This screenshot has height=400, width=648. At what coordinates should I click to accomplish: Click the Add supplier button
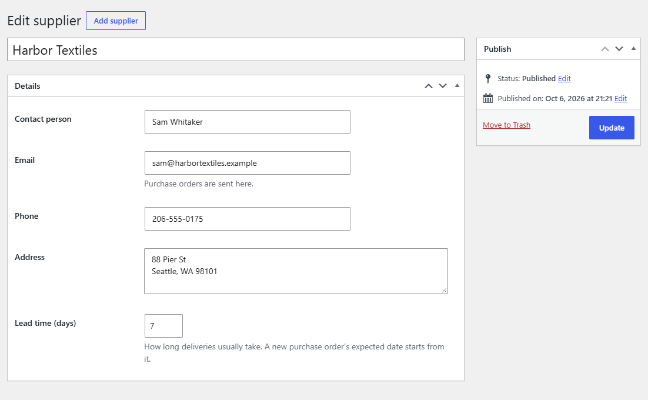click(x=116, y=21)
